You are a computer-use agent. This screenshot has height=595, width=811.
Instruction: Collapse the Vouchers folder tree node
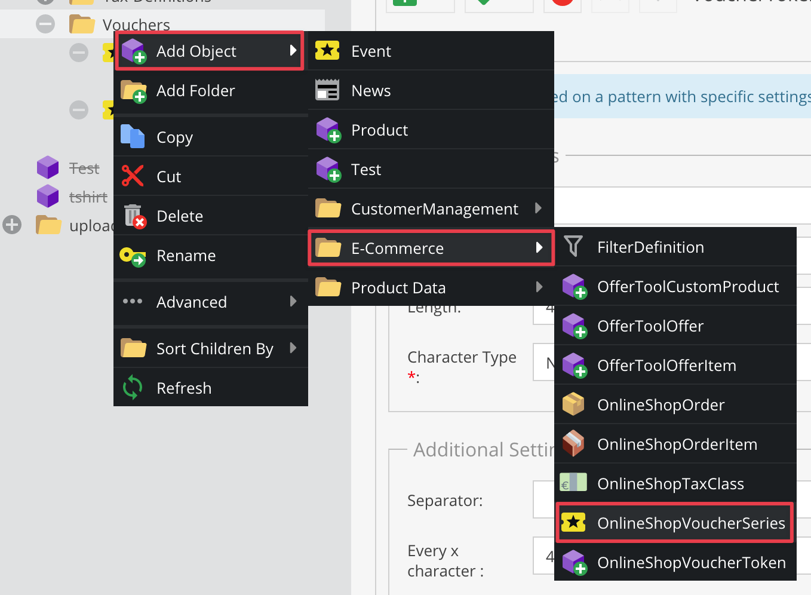[x=45, y=24]
